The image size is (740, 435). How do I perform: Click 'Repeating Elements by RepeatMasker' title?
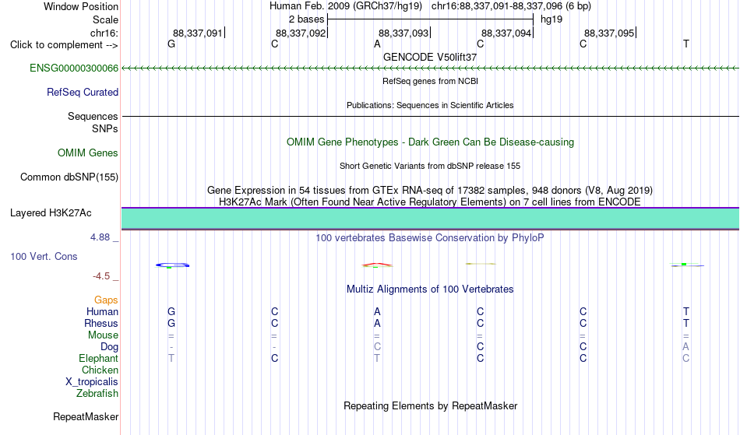tap(430, 406)
